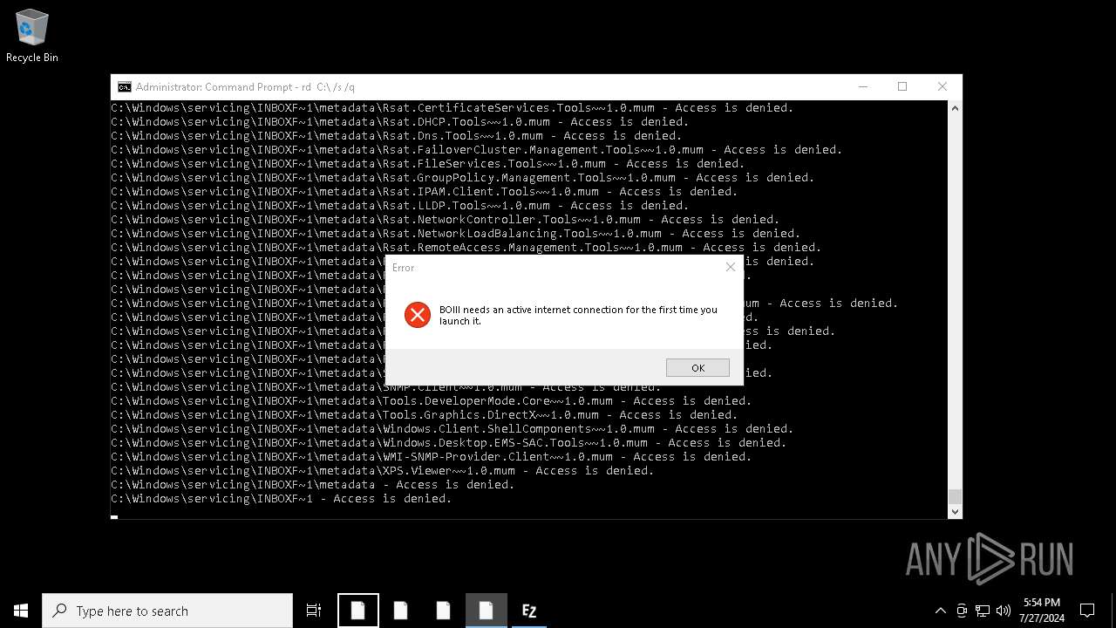Screen dimensions: 1116x628
Task: Click the Tools.DeveloperMode.Core output line
Action: [x=431, y=401]
